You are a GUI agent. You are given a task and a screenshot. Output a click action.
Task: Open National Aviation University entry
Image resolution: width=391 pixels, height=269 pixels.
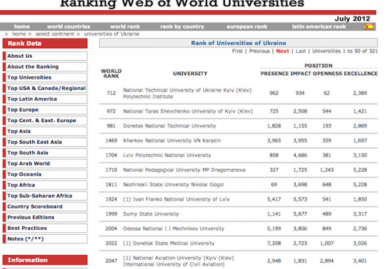click(x=178, y=261)
